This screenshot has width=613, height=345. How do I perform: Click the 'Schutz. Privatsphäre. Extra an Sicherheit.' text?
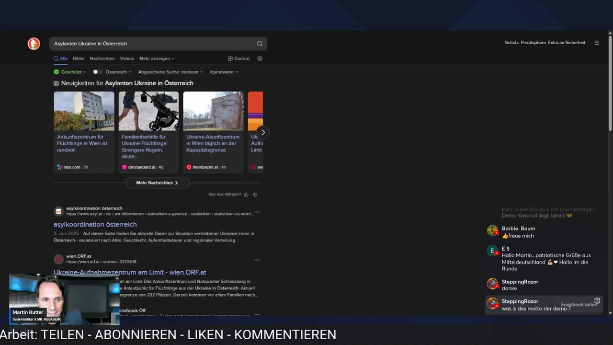click(545, 43)
